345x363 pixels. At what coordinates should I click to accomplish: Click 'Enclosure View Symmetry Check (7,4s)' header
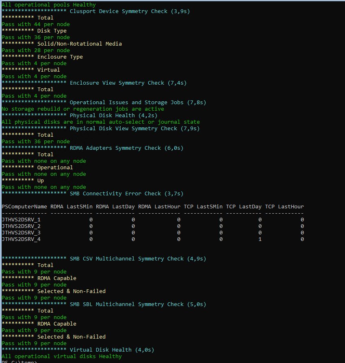128,83
